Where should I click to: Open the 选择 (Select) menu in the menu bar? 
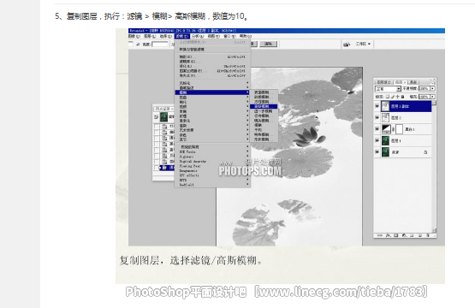point(165,36)
